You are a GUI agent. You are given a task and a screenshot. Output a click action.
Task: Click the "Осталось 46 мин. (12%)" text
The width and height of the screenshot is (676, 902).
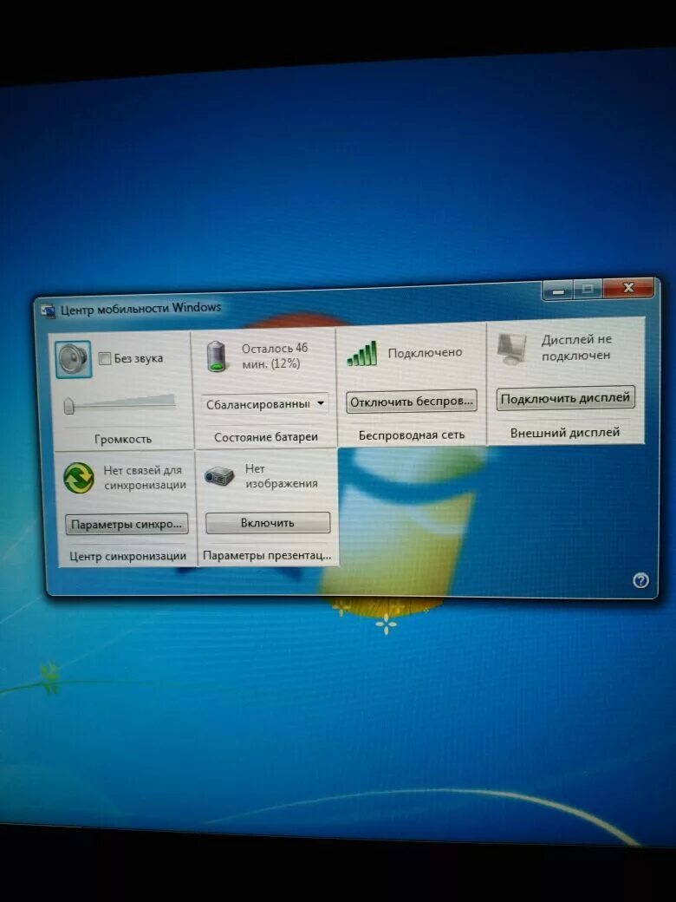274,356
